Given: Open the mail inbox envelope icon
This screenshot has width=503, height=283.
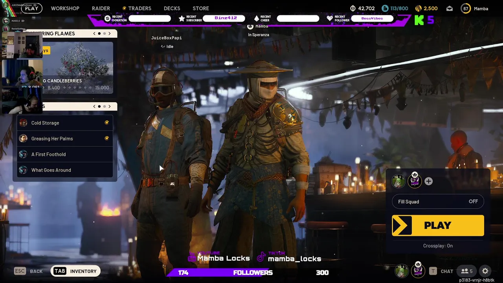Looking at the screenshot, I should (x=450, y=9).
